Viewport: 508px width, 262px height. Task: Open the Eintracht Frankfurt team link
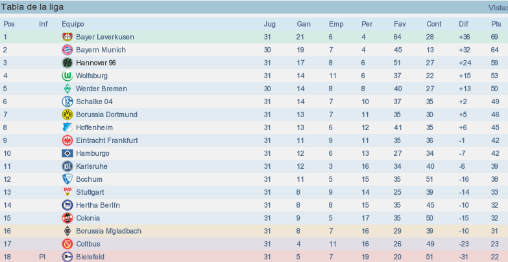pyautogui.click(x=107, y=140)
